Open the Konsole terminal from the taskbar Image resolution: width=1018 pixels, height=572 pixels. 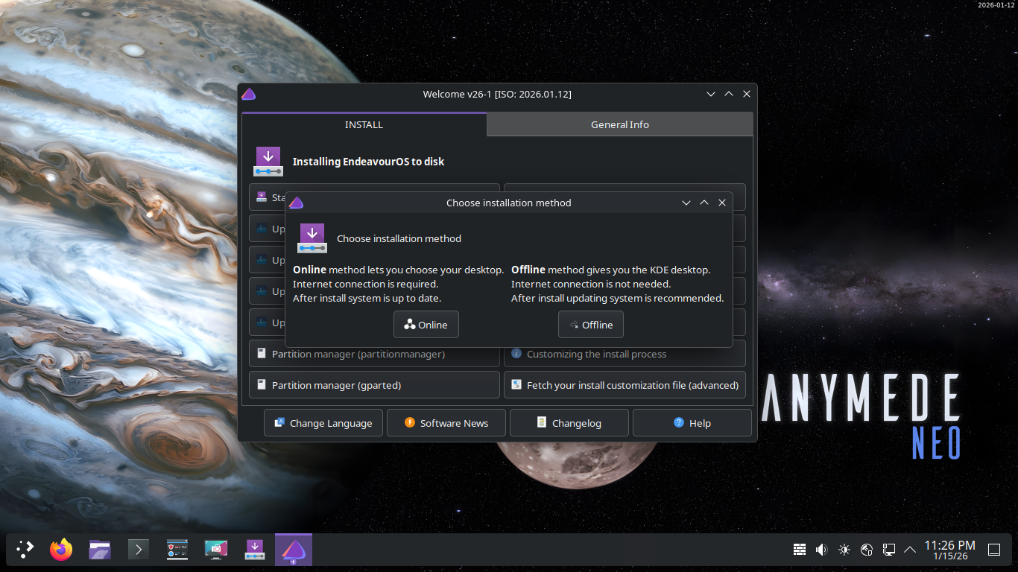(x=139, y=550)
